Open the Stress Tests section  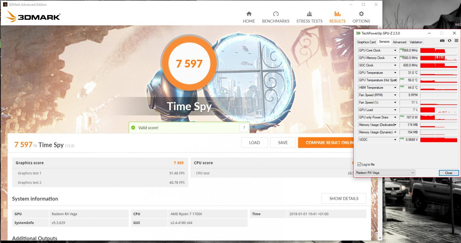[309, 17]
